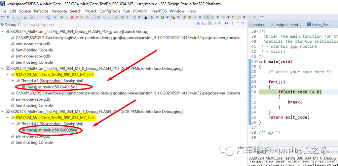Open the Run launch dropdown arrow

tap(167, 17)
